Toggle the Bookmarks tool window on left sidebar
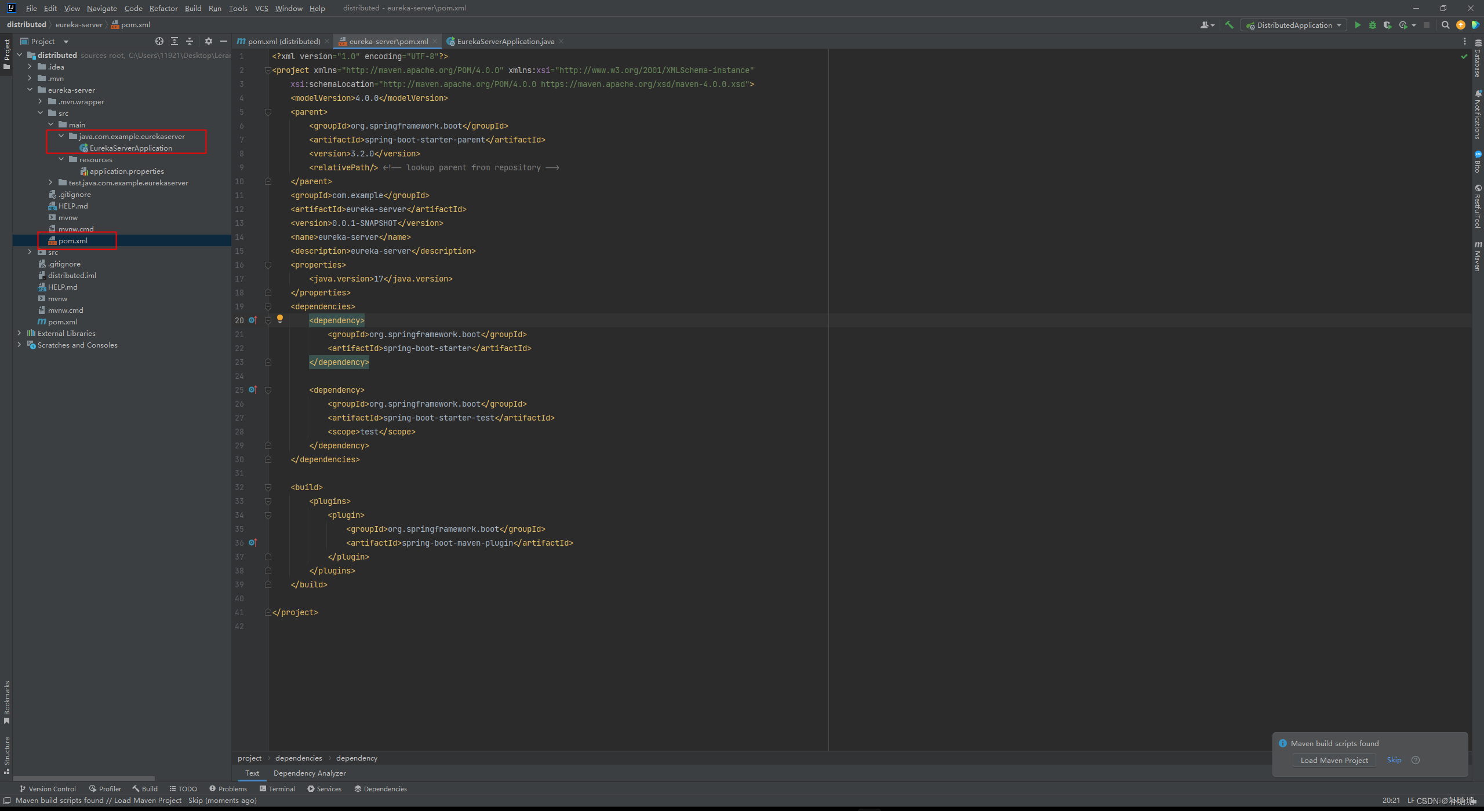1484x811 pixels. pos(7,702)
